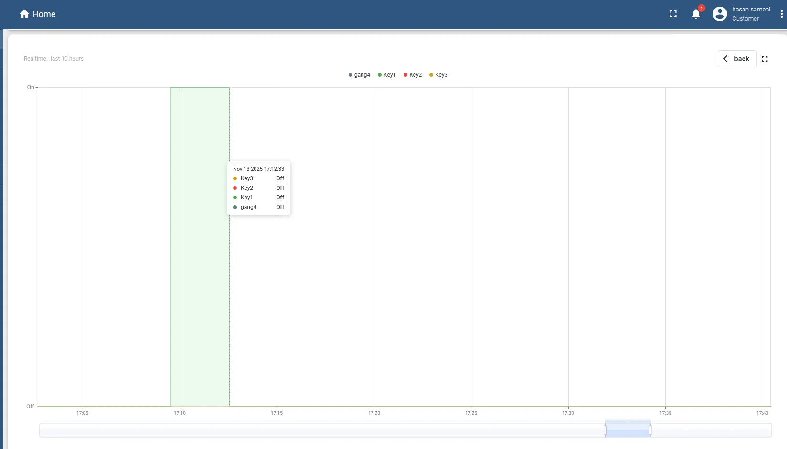Click the timeline track right of the selection

tap(712, 430)
